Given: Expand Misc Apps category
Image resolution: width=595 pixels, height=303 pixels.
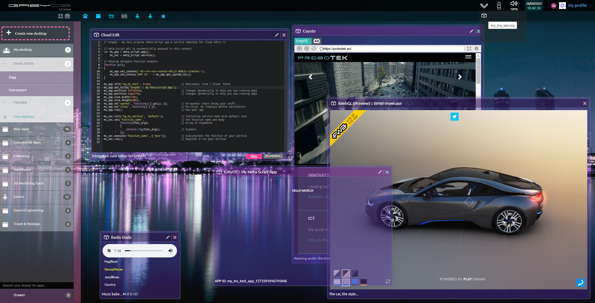Looking at the screenshot, I should 37,129.
